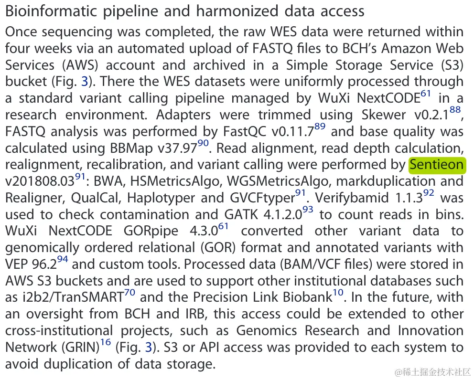Open citation 92 after Verifybamid 1.1.3
The image size is (474, 380).
tap(429, 193)
